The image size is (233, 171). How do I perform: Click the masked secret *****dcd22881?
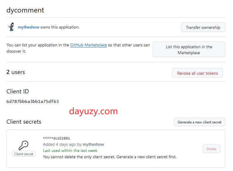click(x=56, y=138)
